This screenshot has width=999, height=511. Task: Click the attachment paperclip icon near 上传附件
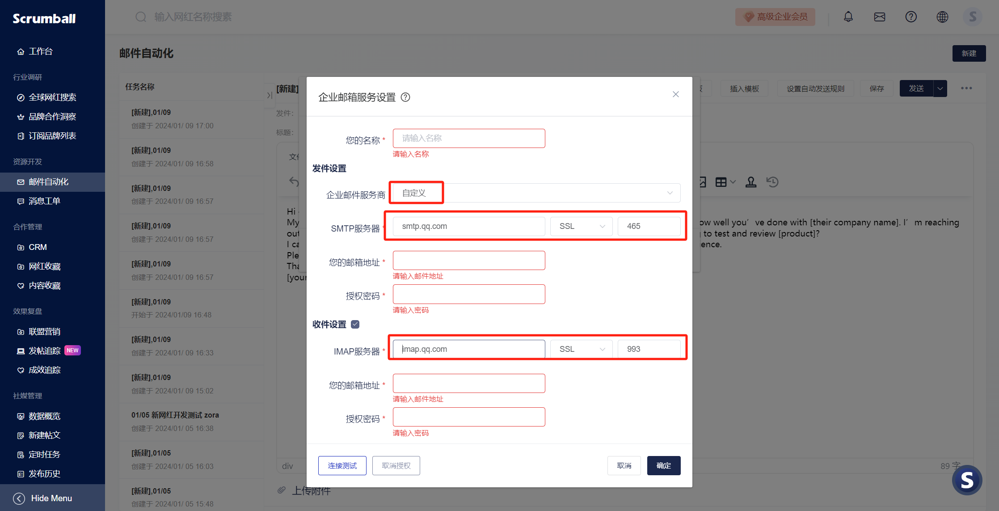pyautogui.click(x=282, y=490)
